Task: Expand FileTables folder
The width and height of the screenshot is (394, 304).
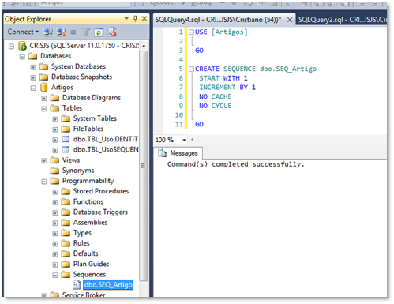Action: tap(55, 129)
